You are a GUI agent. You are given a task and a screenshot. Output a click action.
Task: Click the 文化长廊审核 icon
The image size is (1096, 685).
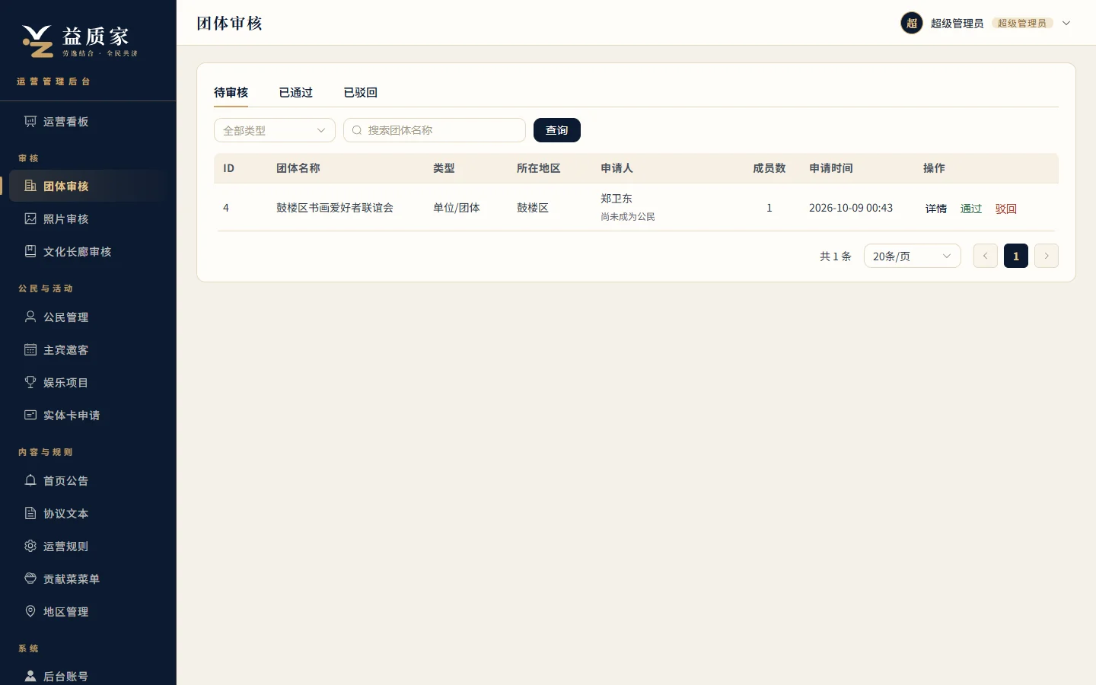(x=30, y=252)
